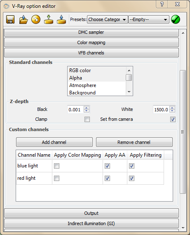Screen dimensions: 190x235
Task: Enable Apply Color Mapping for blue light
Action: pos(56,166)
